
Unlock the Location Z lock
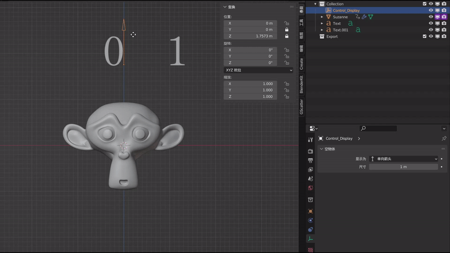pyautogui.click(x=286, y=36)
